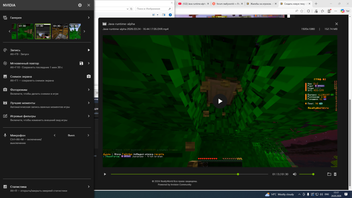This screenshot has height=198, width=352.
Task: Switch to the YouTube Java runtime alpha tab
Action: (193, 4)
